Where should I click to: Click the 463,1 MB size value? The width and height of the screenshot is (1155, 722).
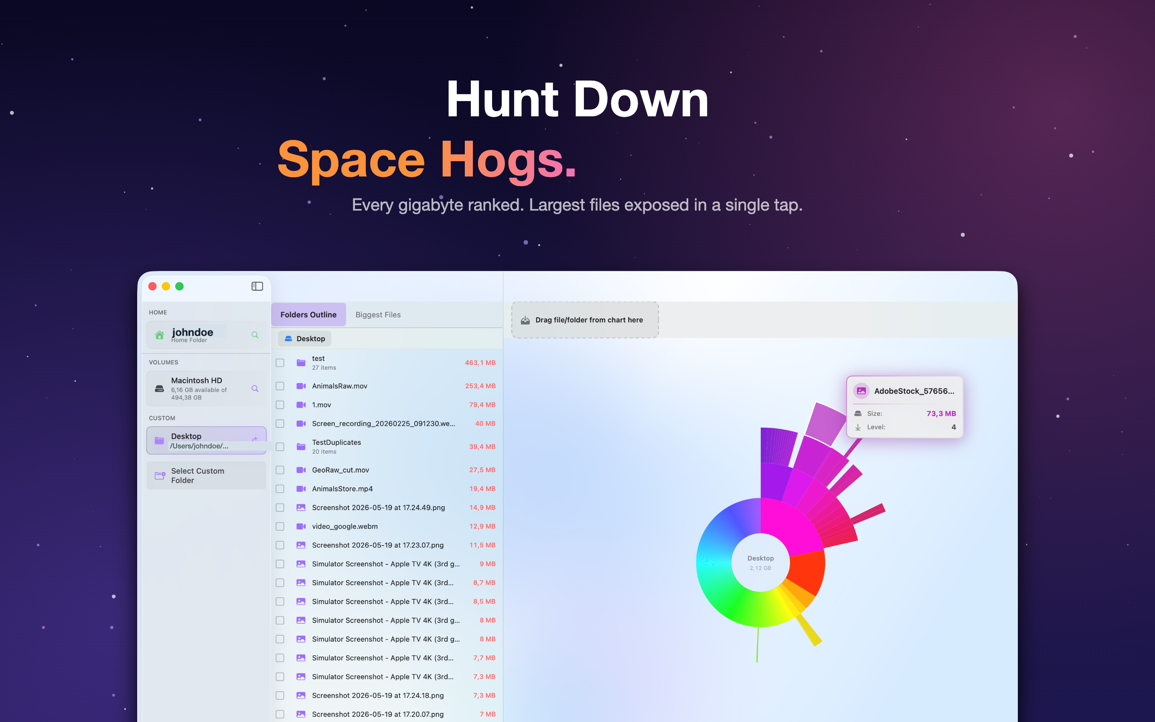click(x=480, y=363)
